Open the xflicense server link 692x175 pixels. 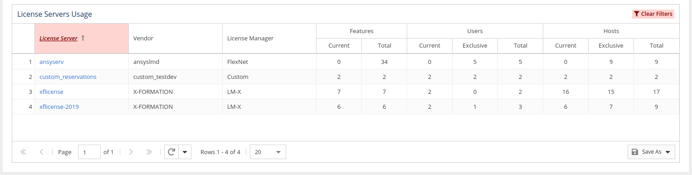[x=51, y=92]
